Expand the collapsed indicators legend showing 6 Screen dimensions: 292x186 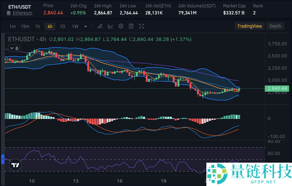point(14,48)
